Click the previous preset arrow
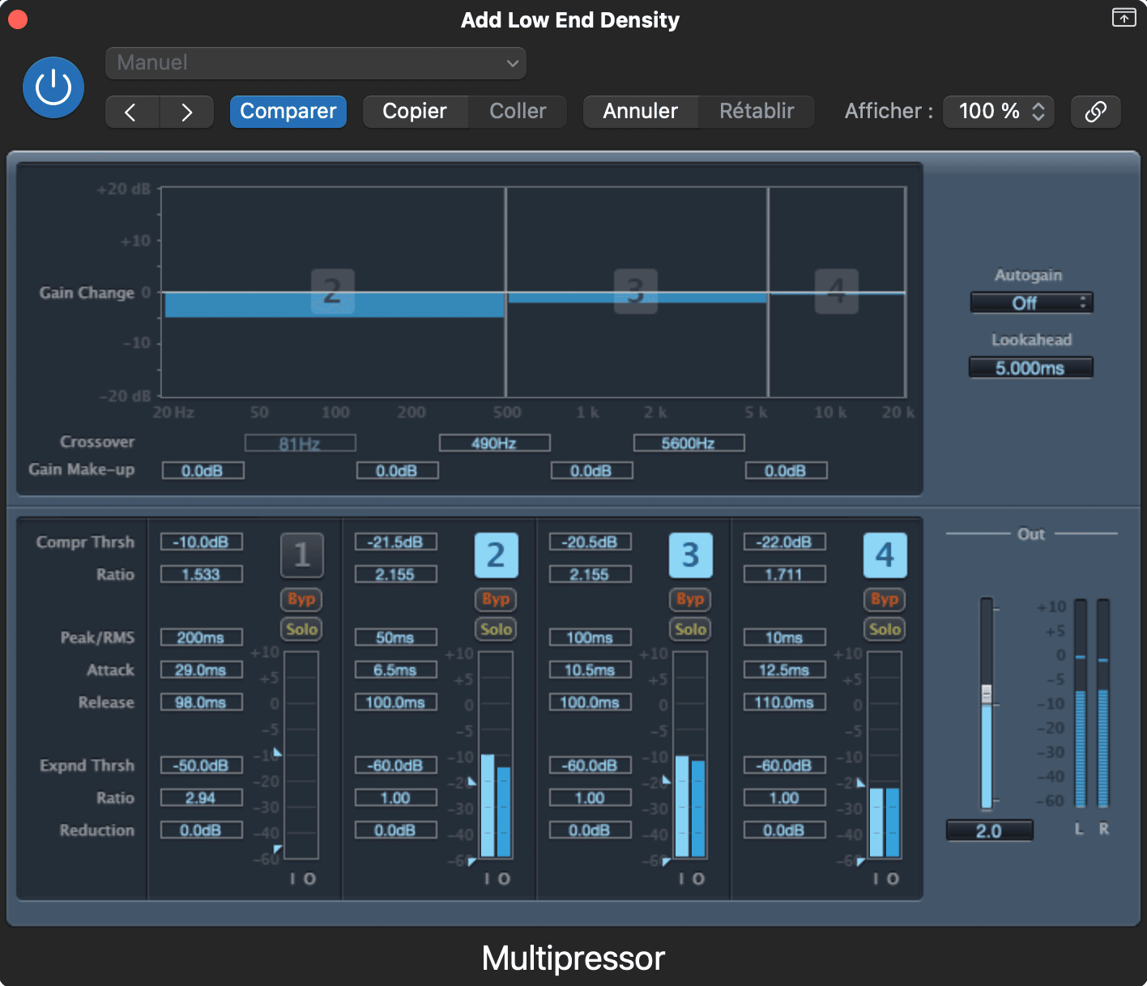This screenshot has width=1147, height=986. click(132, 112)
